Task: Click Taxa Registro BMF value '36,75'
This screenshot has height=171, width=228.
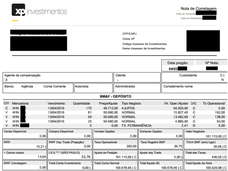Action: click(x=178, y=146)
